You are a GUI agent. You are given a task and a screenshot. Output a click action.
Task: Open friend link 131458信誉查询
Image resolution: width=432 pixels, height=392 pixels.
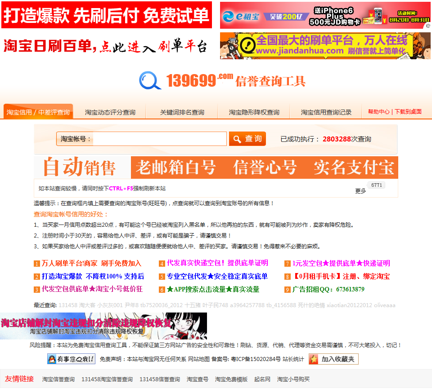(x=159, y=379)
